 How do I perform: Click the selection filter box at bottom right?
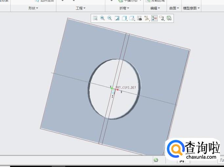pyautogui.click(x=221, y=160)
